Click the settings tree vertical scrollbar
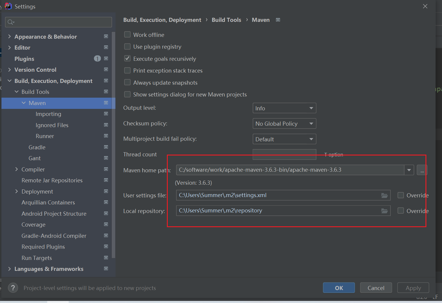442x303 pixels. tap(114, 145)
